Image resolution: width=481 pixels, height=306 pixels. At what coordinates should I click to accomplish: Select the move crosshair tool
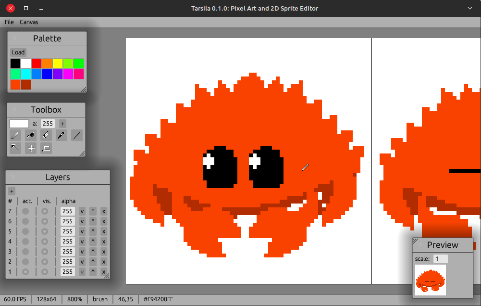31,148
